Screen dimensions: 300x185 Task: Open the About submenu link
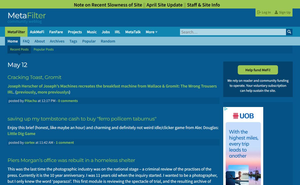(40, 41)
